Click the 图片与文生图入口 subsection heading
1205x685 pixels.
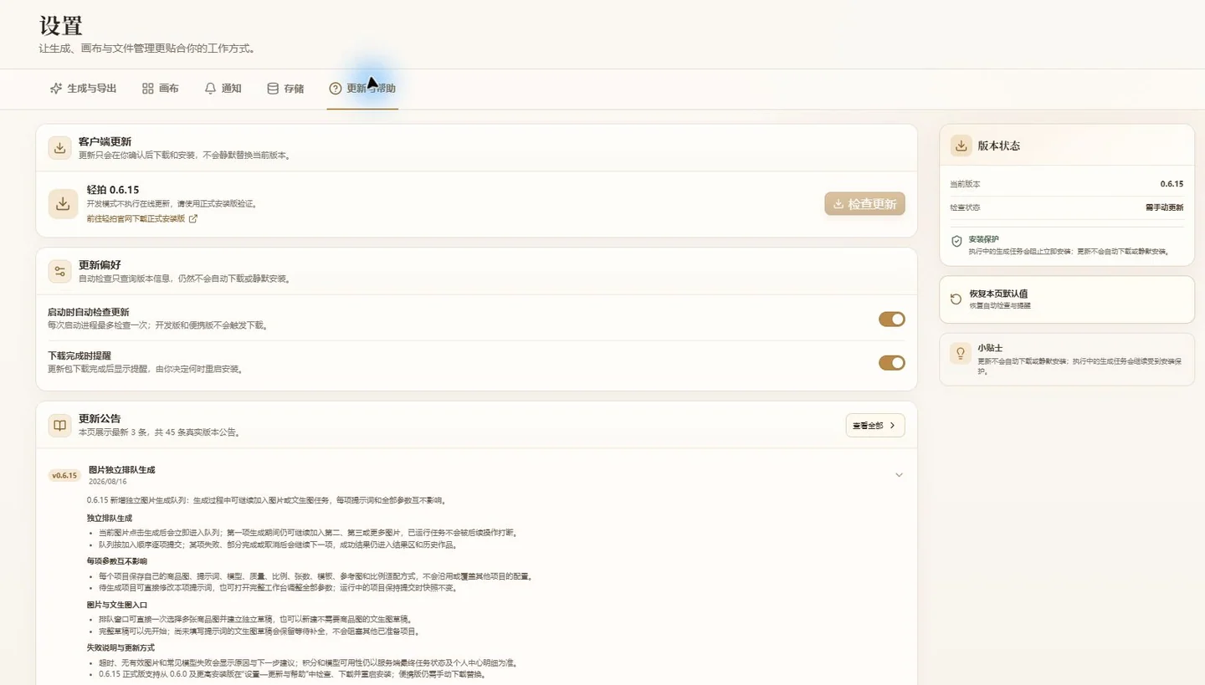tap(116, 605)
